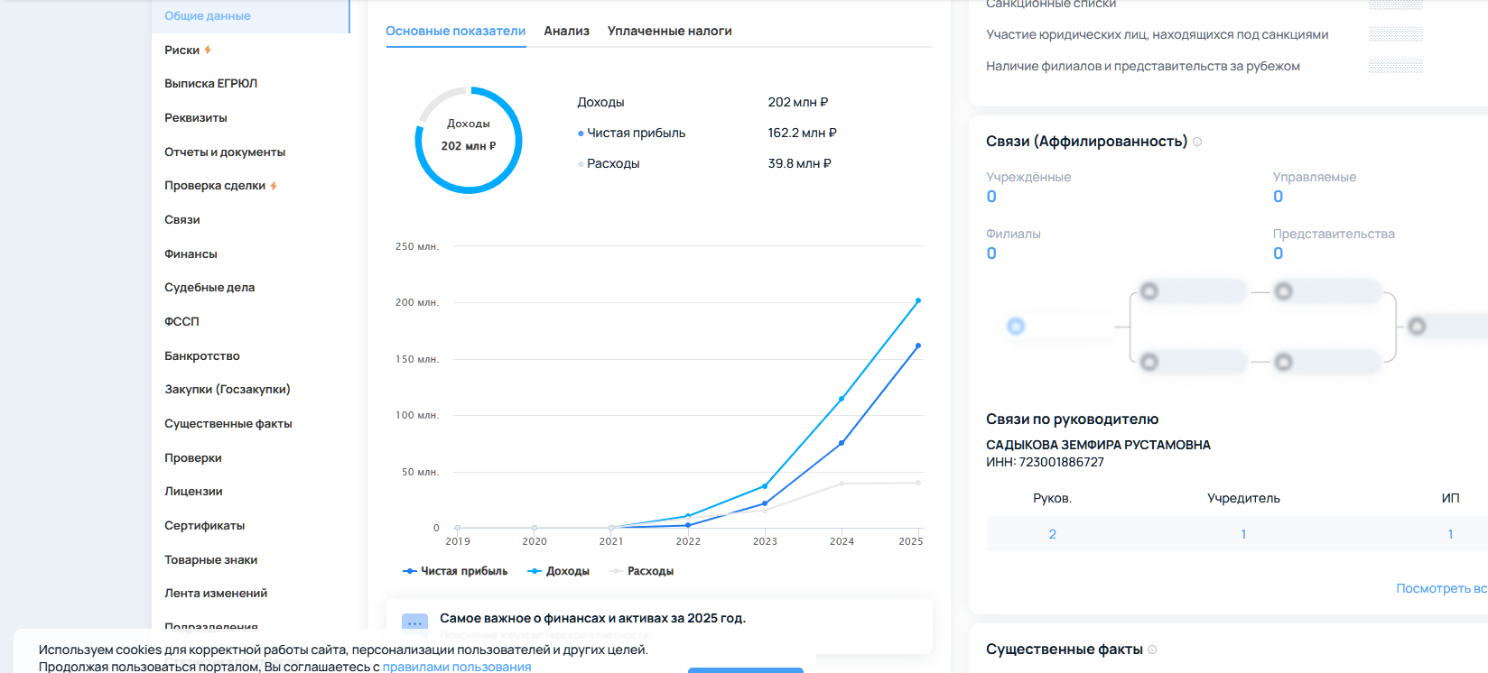This screenshot has width=1488, height=673.
Task: Go to Судебные дела in sidebar
Action: (x=209, y=288)
